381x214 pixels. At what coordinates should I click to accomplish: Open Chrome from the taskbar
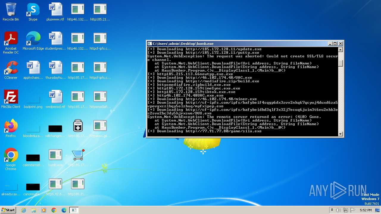(x=54, y=210)
